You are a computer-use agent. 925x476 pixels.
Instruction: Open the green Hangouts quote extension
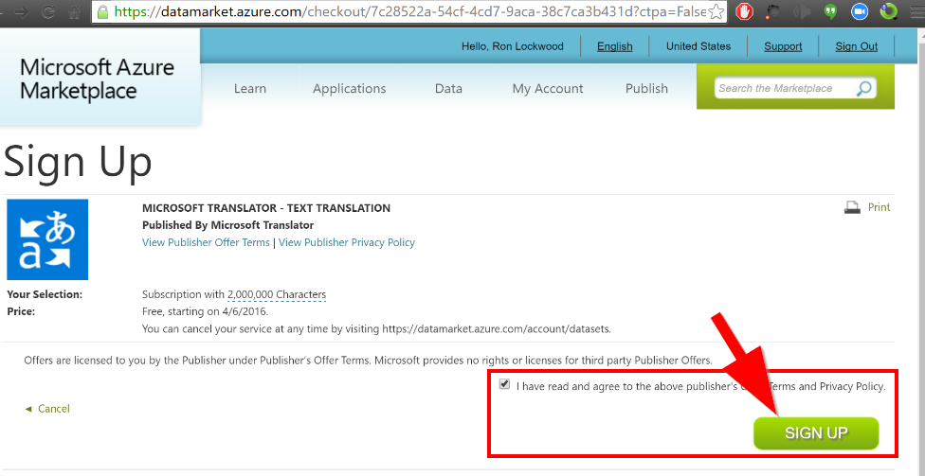(x=830, y=11)
